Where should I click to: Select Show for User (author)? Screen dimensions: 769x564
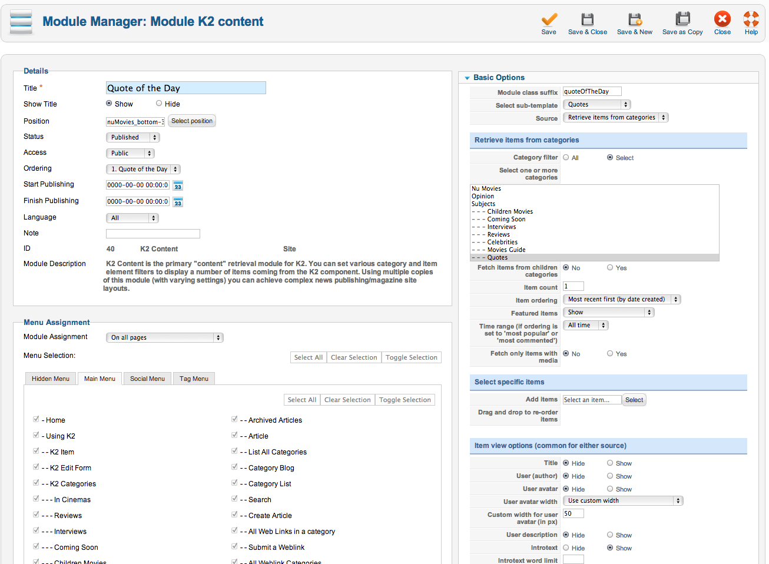click(610, 476)
